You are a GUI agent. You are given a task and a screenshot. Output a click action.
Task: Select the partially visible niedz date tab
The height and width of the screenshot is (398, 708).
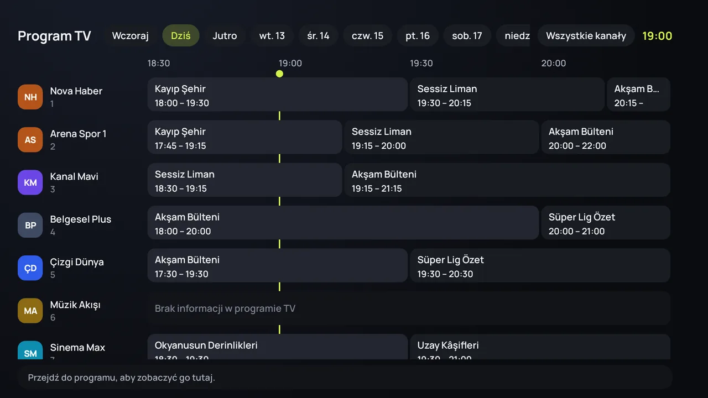513,36
